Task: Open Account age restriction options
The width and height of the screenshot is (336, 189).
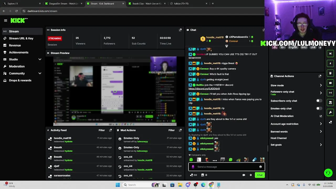Action: (321, 124)
